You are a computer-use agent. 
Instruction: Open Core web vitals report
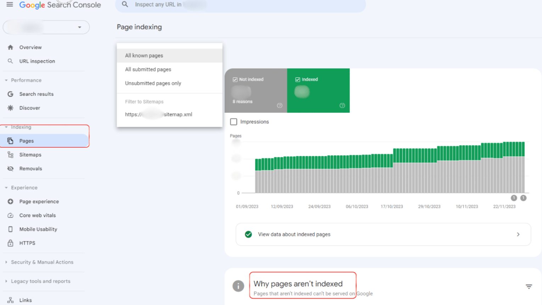click(38, 215)
